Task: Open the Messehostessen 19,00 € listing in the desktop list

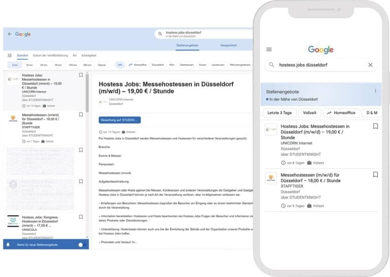Action: [45, 91]
